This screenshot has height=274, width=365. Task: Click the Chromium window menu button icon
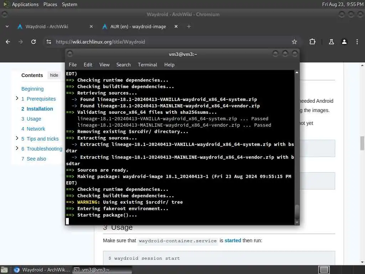(x=4, y=14)
